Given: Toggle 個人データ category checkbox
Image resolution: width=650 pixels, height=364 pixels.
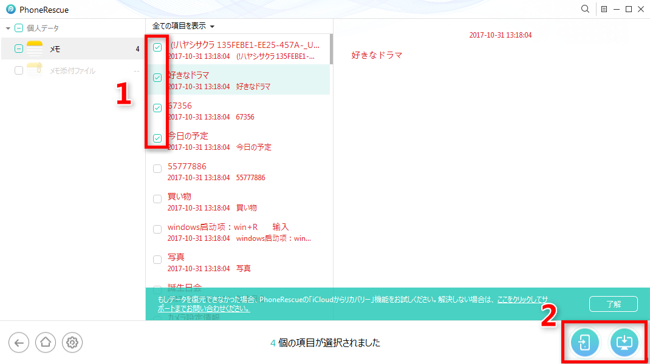Looking at the screenshot, I should [x=19, y=28].
